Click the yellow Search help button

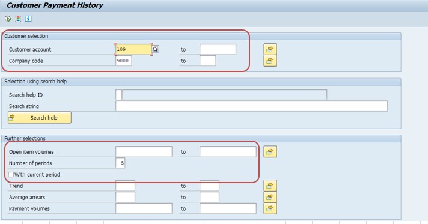[40, 118]
